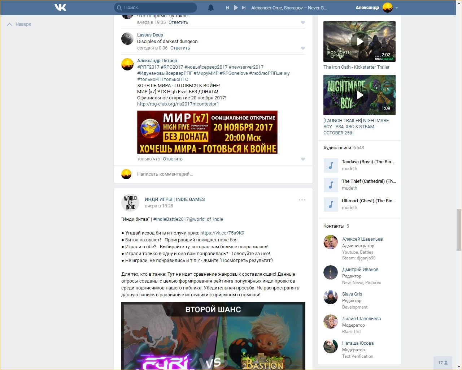
Task: Open the friends online counter showing 17
Action: click(x=443, y=363)
